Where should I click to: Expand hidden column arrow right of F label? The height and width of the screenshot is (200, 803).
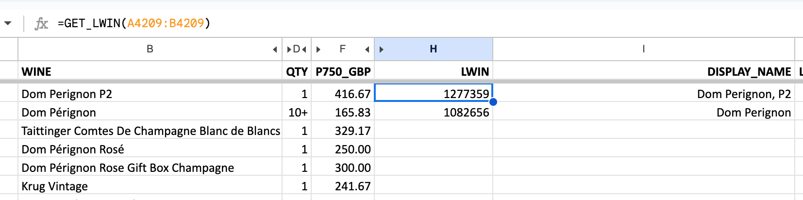367,50
